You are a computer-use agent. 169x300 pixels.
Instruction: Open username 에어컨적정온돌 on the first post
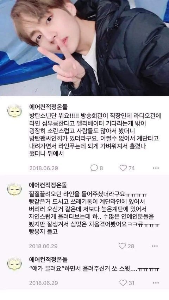[48, 106]
